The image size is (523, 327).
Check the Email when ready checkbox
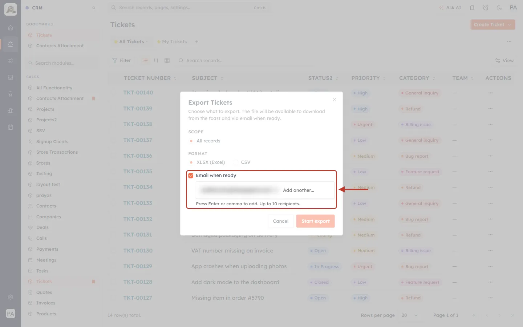point(191,175)
